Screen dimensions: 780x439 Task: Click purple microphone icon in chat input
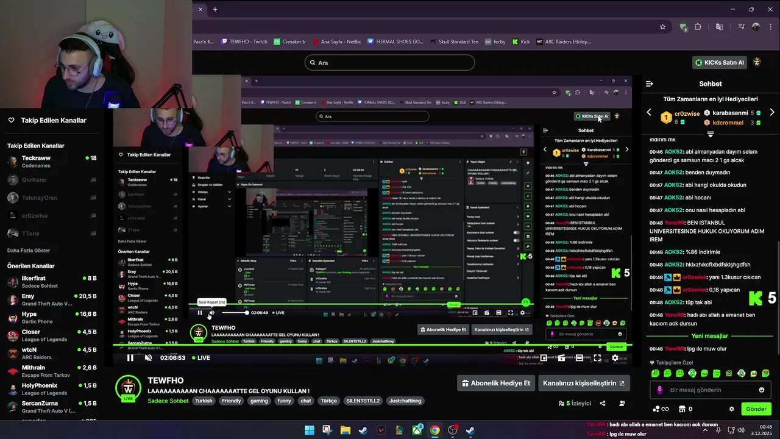coord(660,390)
